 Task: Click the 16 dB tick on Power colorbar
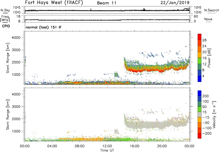click(x=204, y=58)
